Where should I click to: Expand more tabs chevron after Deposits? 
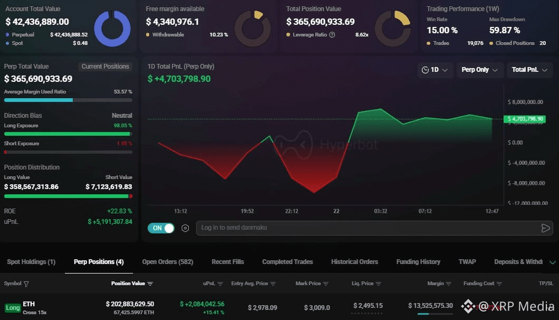pyautogui.click(x=552, y=262)
